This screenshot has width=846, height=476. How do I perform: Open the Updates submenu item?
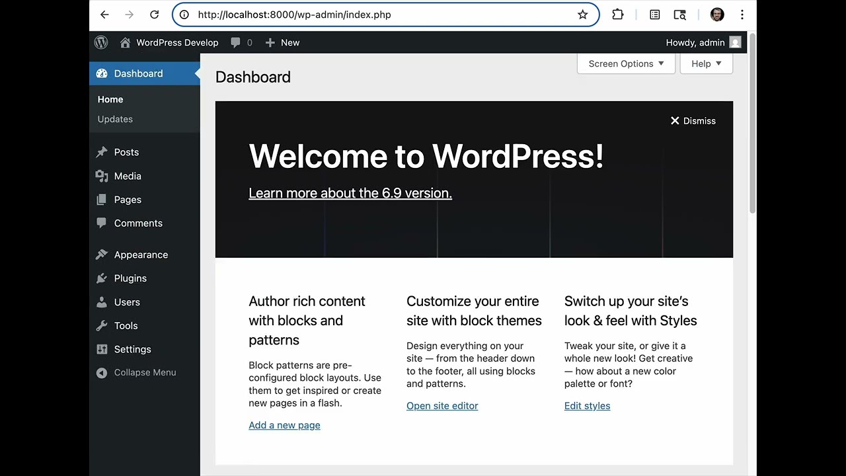click(x=115, y=119)
